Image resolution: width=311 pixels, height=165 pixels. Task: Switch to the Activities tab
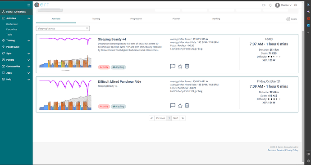click(56, 19)
